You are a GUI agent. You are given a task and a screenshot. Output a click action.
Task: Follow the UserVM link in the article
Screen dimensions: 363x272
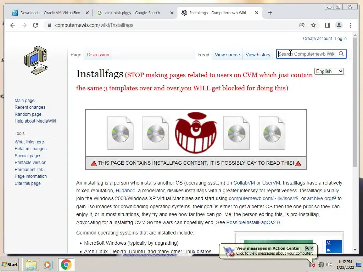coord(271,183)
